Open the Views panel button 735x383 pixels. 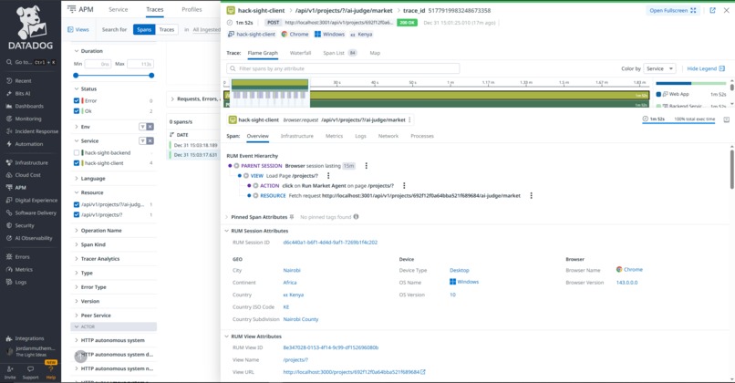point(78,29)
